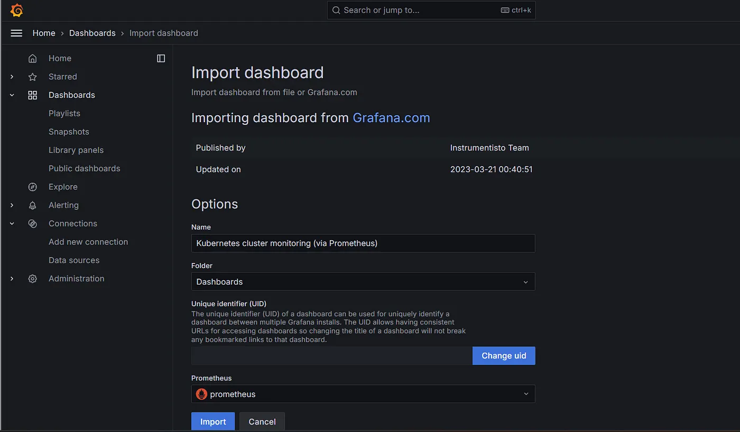740x432 pixels.
Task: Click the 2023-03-21 00:40:51 update date
Action: [x=492, y=170]
